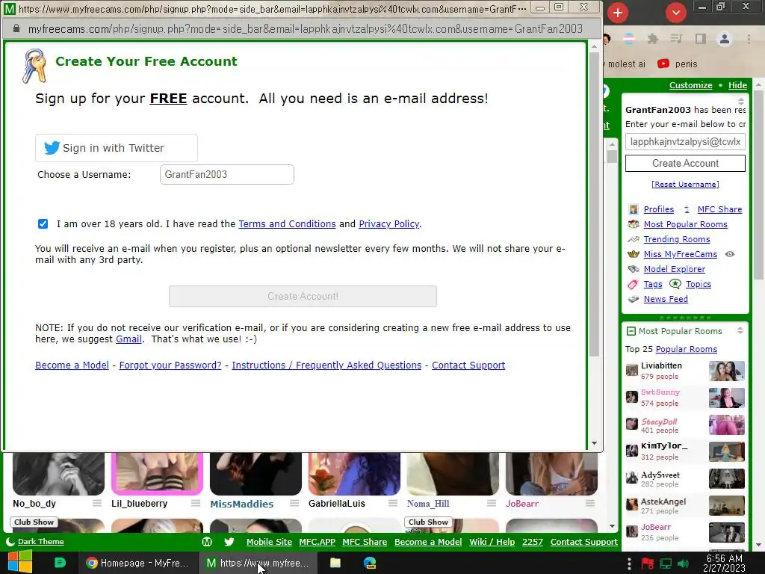Click the Tags icon in sidebar
The width and height of the screenshot is (765, 574).
634,284
